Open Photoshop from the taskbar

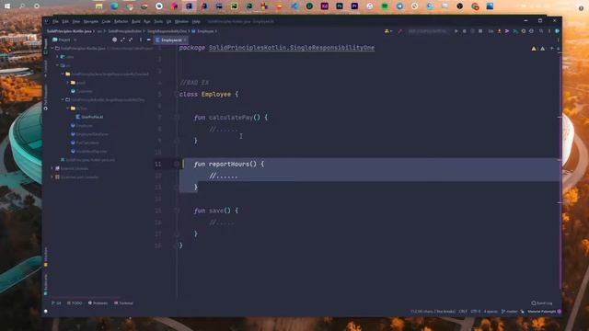pos(340,6)
